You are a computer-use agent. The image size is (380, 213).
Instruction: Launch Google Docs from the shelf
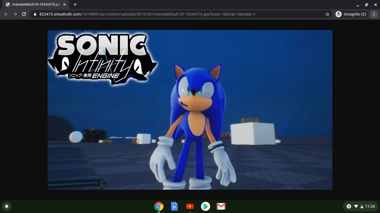pyautogui.click(x=174, y=206)
